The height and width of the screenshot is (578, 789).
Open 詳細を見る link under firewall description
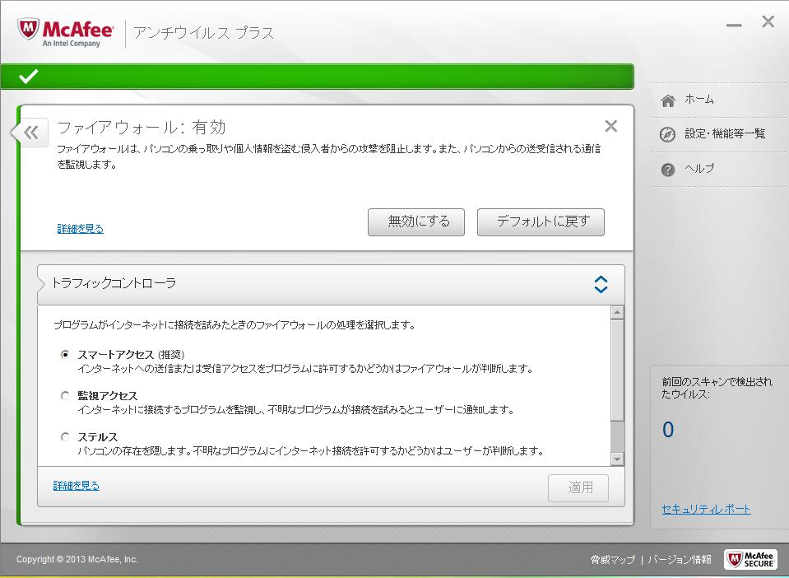[x=81, y=229]
